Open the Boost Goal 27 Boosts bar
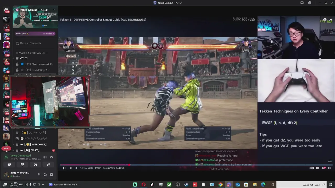The width and height of the screenshot is (335, 188). tap(35, 33)
